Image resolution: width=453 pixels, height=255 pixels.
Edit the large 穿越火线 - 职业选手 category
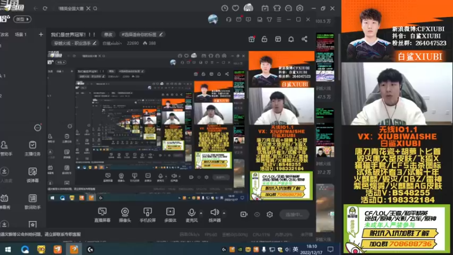[75, 43]
